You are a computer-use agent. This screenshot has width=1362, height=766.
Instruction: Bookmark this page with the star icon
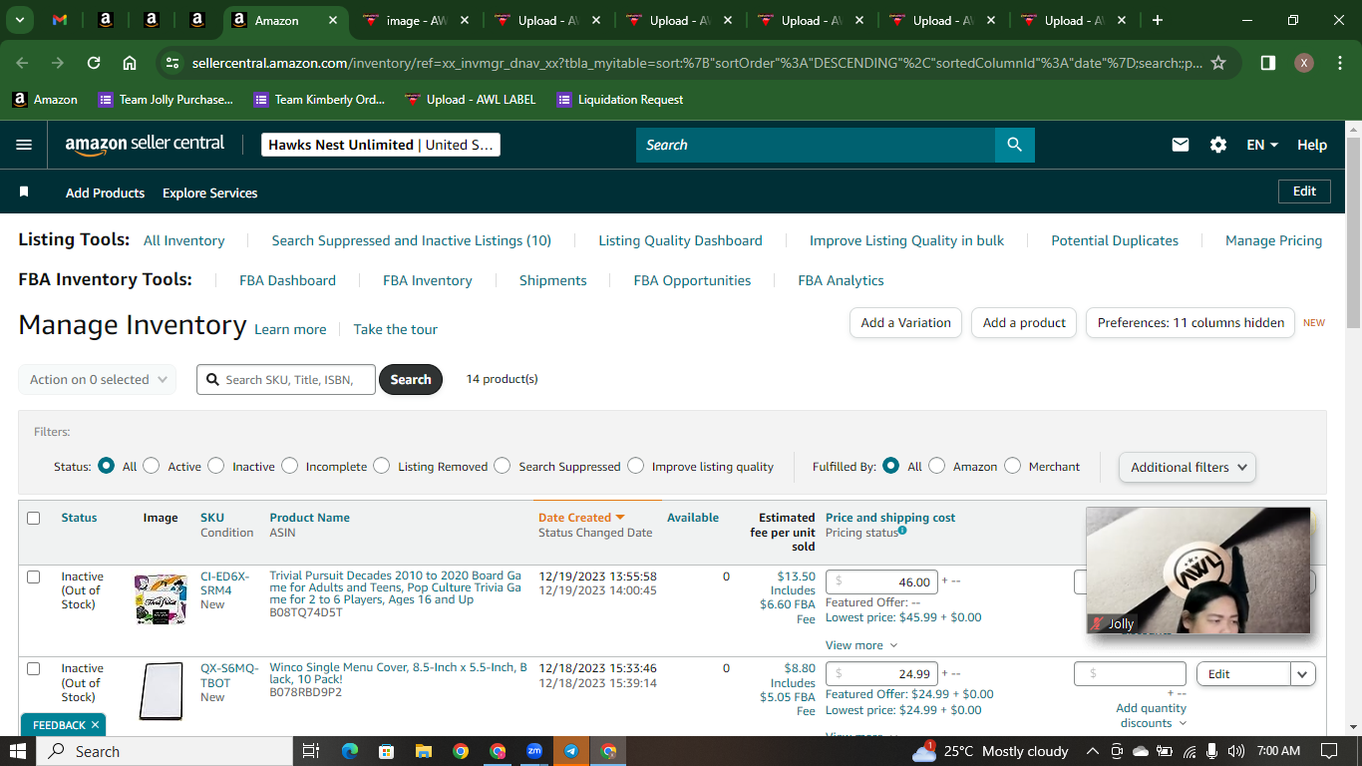click(1217, 63)
